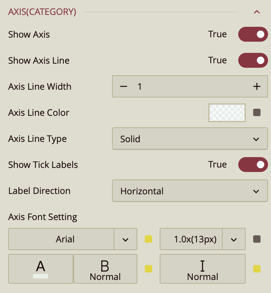Click gray square indicator beside font size
This screenshot has height=293, width=271.
pyautogui.click(x=256, y=239)
